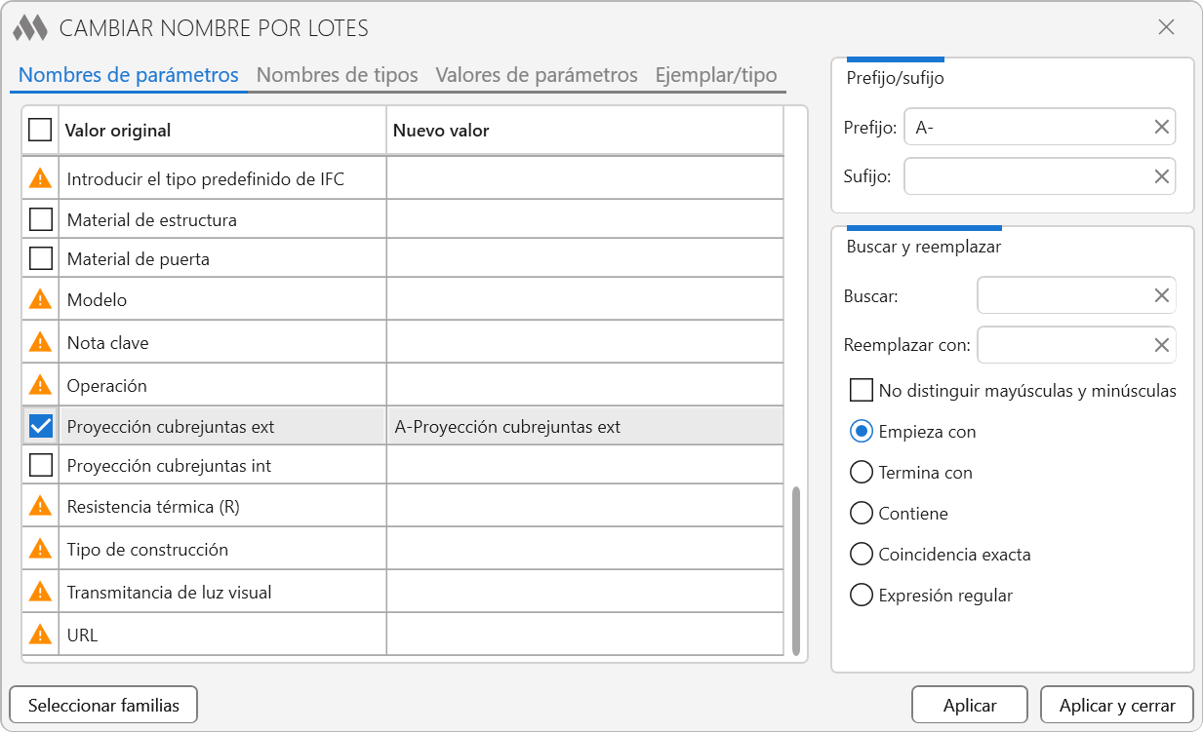Select the Contiene radio option
Viewport: 1203px width, 732px height.
click(x=862, y=514)
